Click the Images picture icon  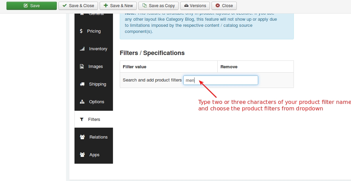pos(82,67)
